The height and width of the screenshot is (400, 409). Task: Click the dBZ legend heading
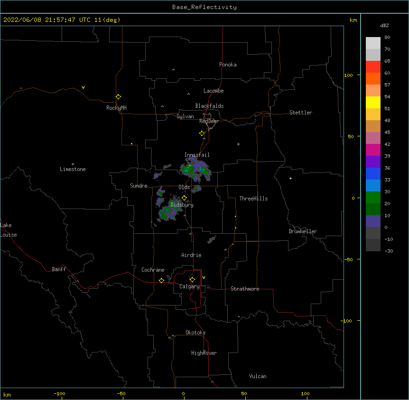coord(384,25)
